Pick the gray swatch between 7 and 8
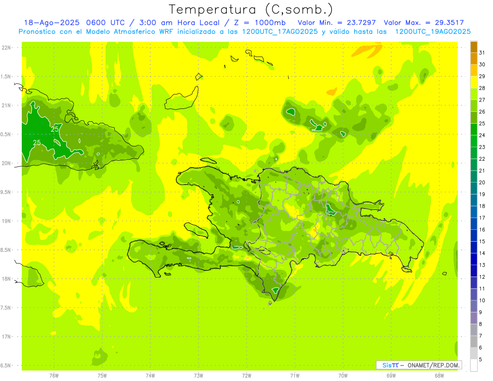493x381 pixels. click(474, 330)
